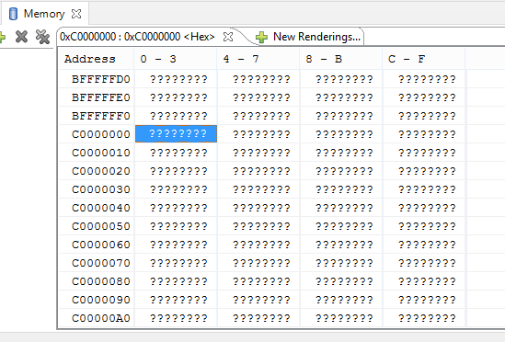This screenshot has height=342, width=505.
Task: Add a memory monitor with green plus
Action: point(2,37)
